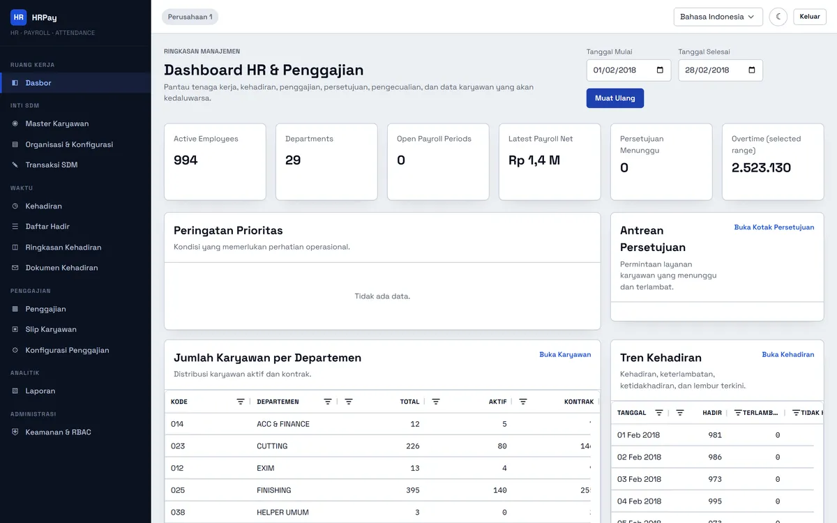Open the Bahasa Indonesia language dropdown
The width and height of the screenshot is (837, 523).
click(718, 17)
